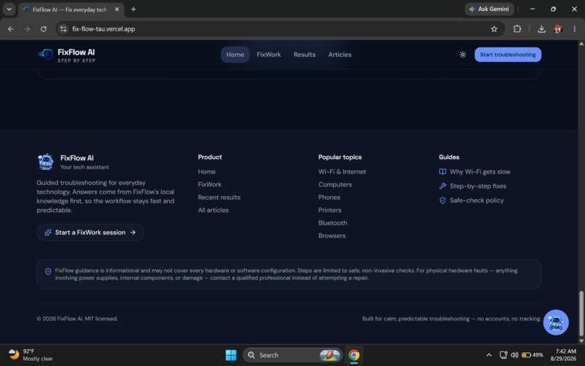Open the Chrome extensions puzzle icon
The width and height of the screenshot is (585, 366).
(x=517, y=29)
